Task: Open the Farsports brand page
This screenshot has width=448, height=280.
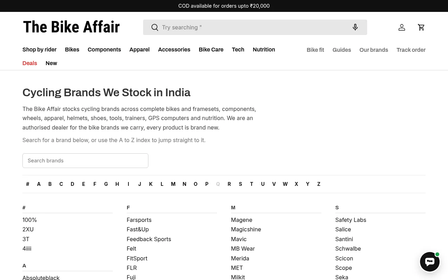Action: click(139, 220)
